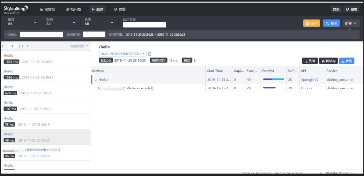The height and width of the screenshot is (176, 364).
Task: Click the Exec(%) bar of /hello row
Action: pos(273,79)
